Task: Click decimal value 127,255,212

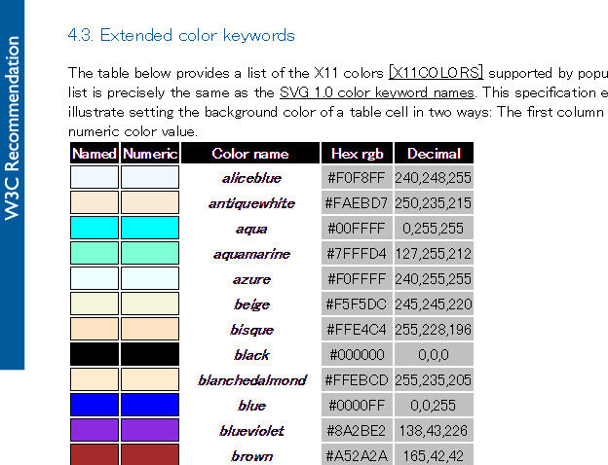Action: [x=434, y=254]
